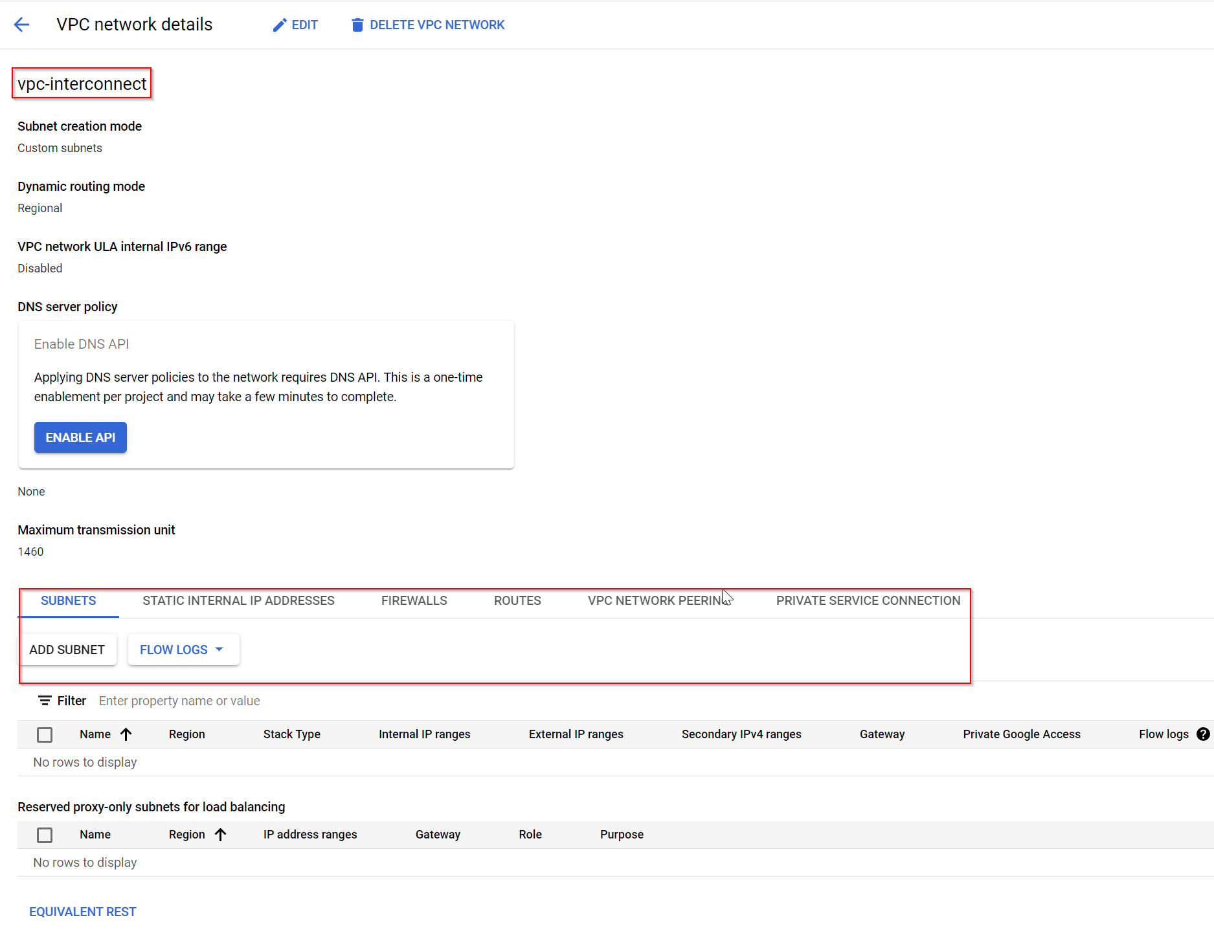Open EQUIVALENT REST view
This screenshot has height=931, width=1214.
tap(82, 911)
